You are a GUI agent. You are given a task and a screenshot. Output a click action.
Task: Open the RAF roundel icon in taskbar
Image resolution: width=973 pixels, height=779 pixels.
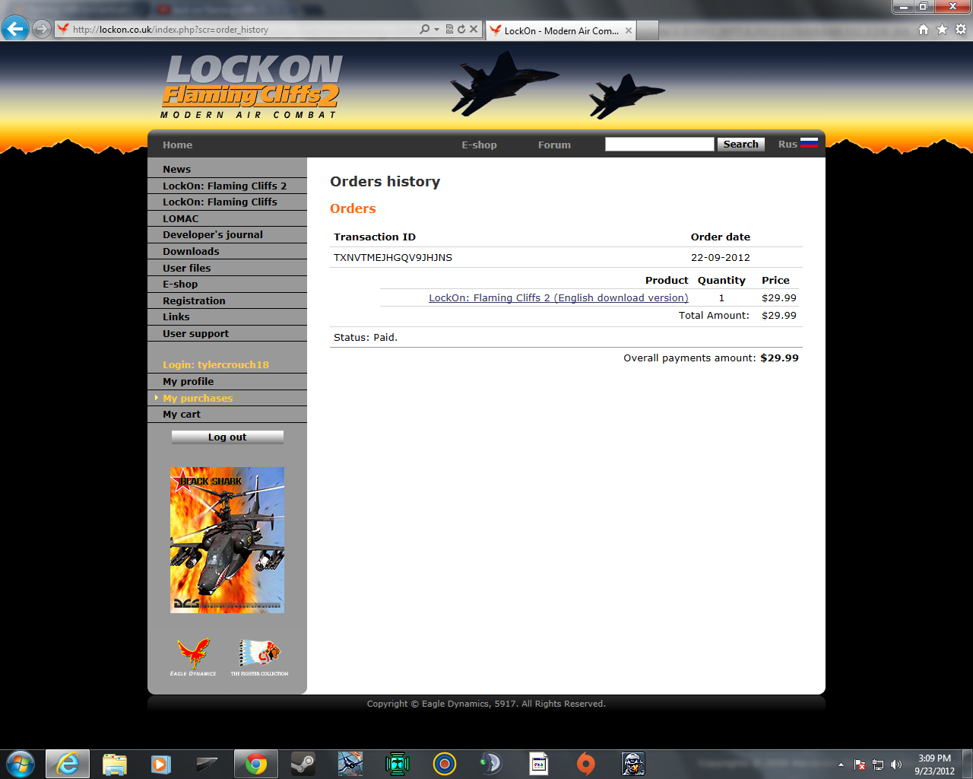pyautogui.click(x=445, y=763)
